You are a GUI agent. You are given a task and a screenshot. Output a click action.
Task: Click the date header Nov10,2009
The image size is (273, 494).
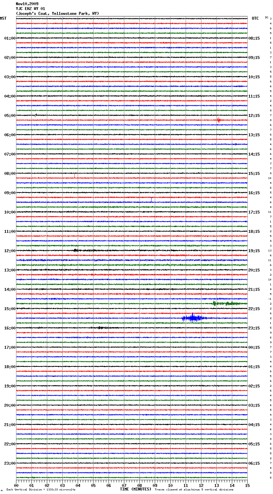click(x=27, y=4)
